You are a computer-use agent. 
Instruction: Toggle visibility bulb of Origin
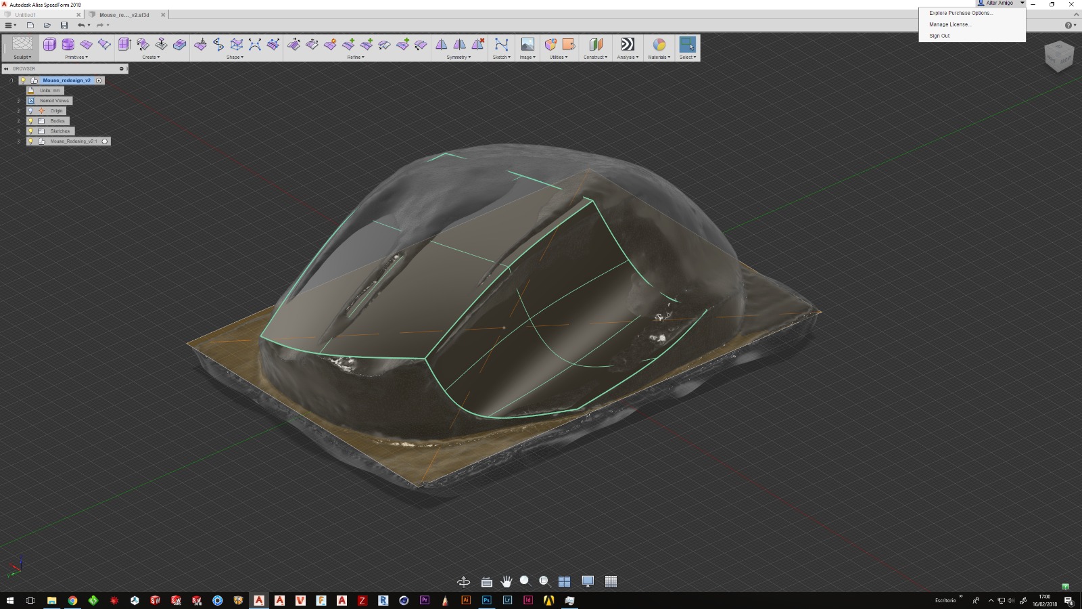point(30,110)
